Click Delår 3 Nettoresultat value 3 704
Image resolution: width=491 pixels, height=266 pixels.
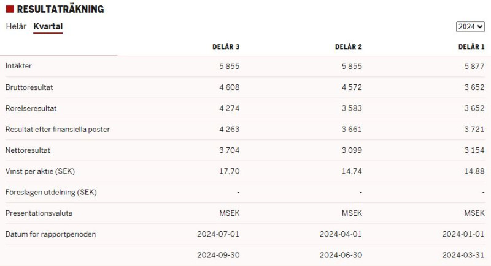(229, 150)
